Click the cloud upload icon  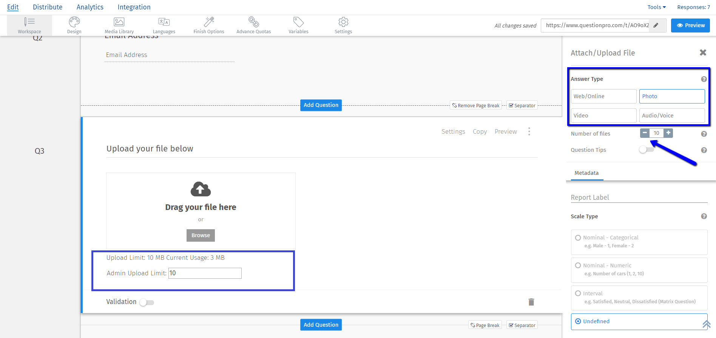201,189
